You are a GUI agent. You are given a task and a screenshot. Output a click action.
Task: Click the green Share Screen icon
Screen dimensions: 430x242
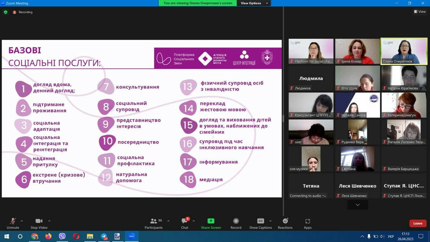click(x=211, y=221)
